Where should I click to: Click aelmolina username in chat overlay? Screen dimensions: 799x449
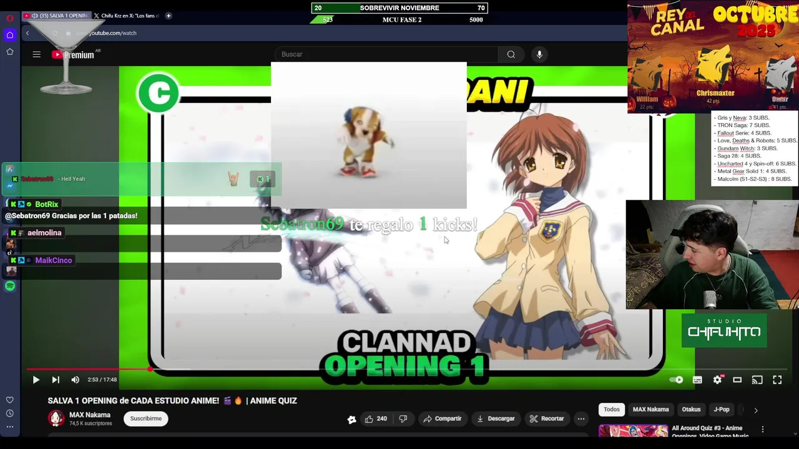[44, 233]
